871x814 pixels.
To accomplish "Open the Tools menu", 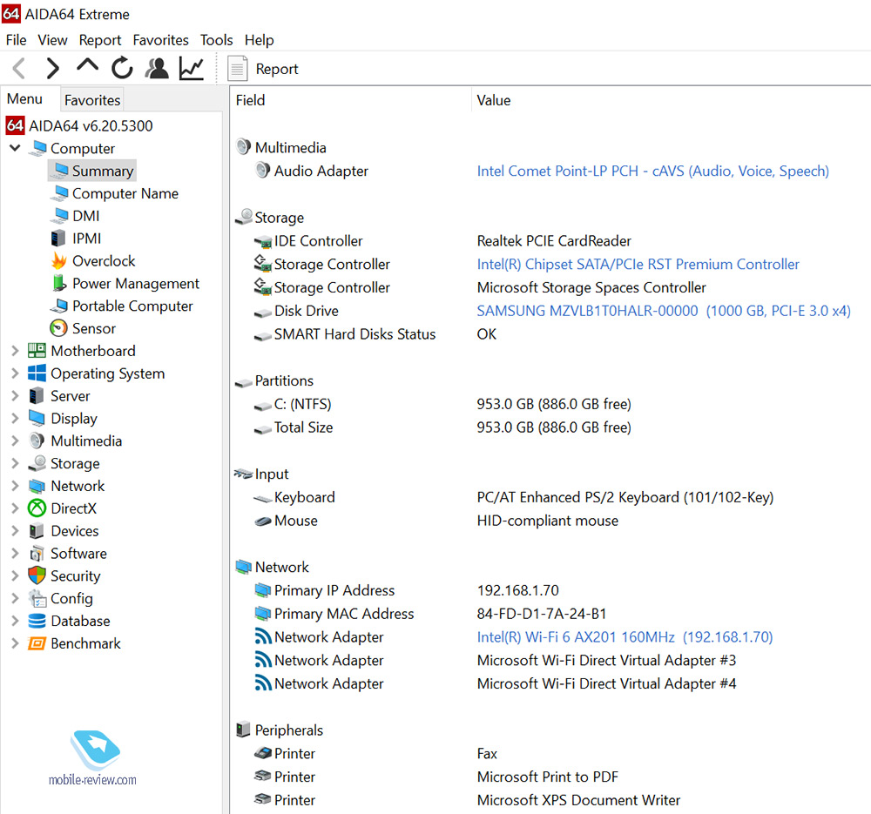I will (x=217, y=40).
